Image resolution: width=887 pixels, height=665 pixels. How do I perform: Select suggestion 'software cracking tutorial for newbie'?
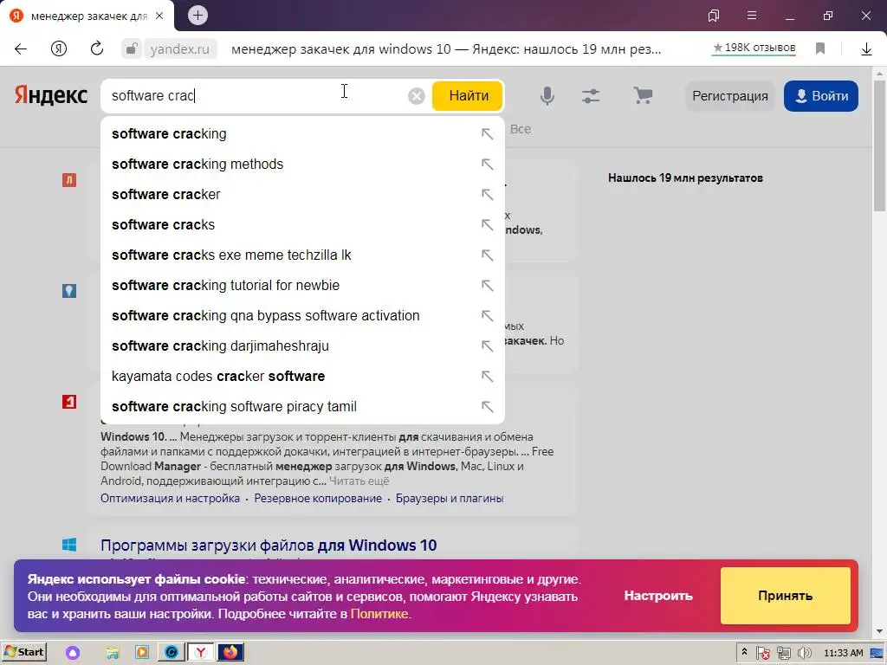click(302, 285)
